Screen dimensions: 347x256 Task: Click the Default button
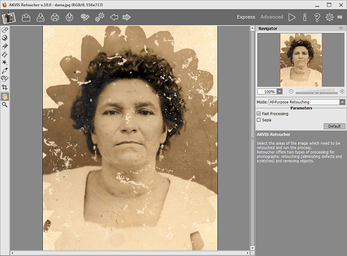pos(335,126)
